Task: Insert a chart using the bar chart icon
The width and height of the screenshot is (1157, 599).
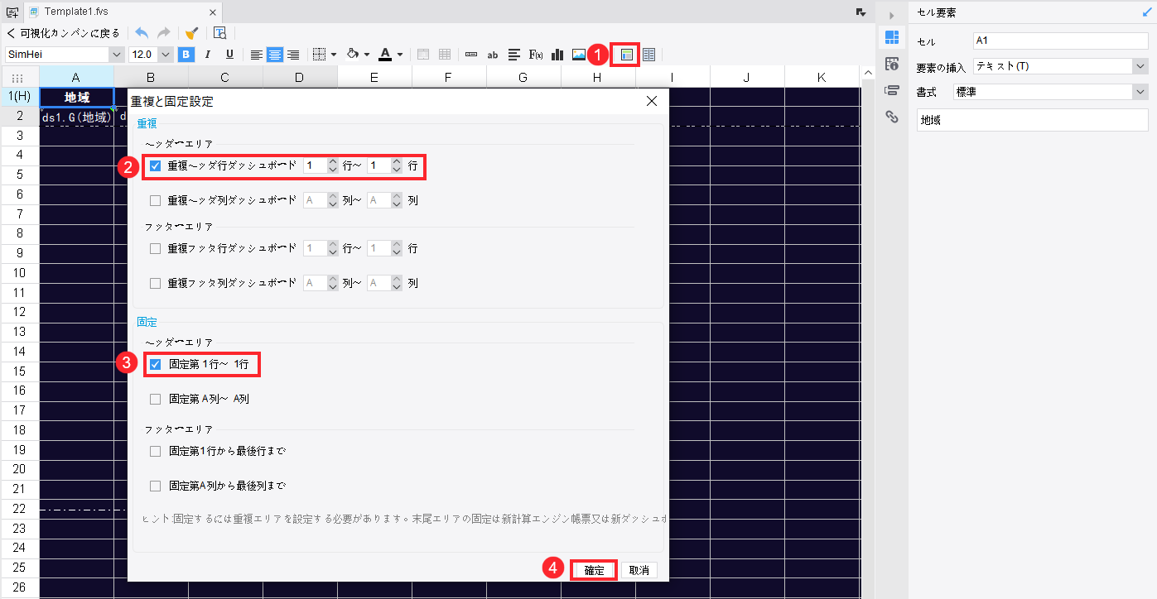Action: pos(557,55)
